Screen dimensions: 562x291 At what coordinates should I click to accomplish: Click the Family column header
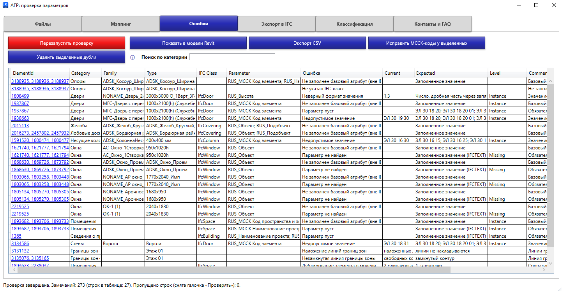123,73
